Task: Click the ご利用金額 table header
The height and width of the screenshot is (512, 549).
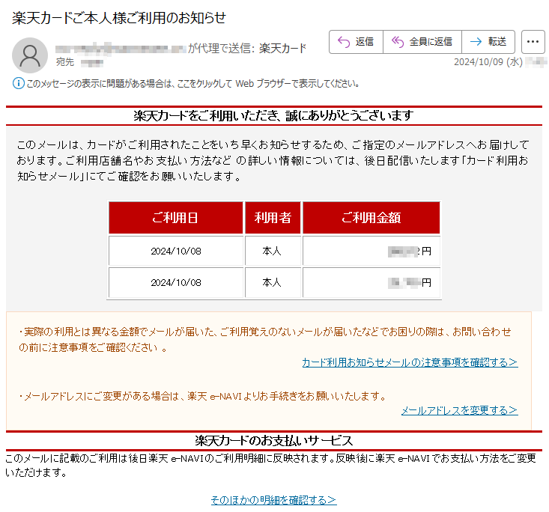Action: click(x=371, y=217)
